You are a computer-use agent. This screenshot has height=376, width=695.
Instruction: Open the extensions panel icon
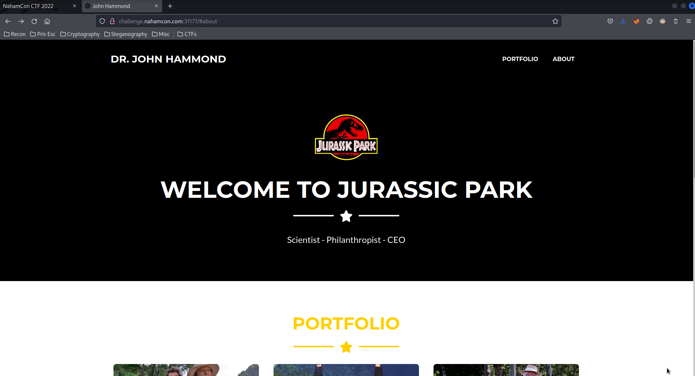pyautogui.click(x=676, y=21)
